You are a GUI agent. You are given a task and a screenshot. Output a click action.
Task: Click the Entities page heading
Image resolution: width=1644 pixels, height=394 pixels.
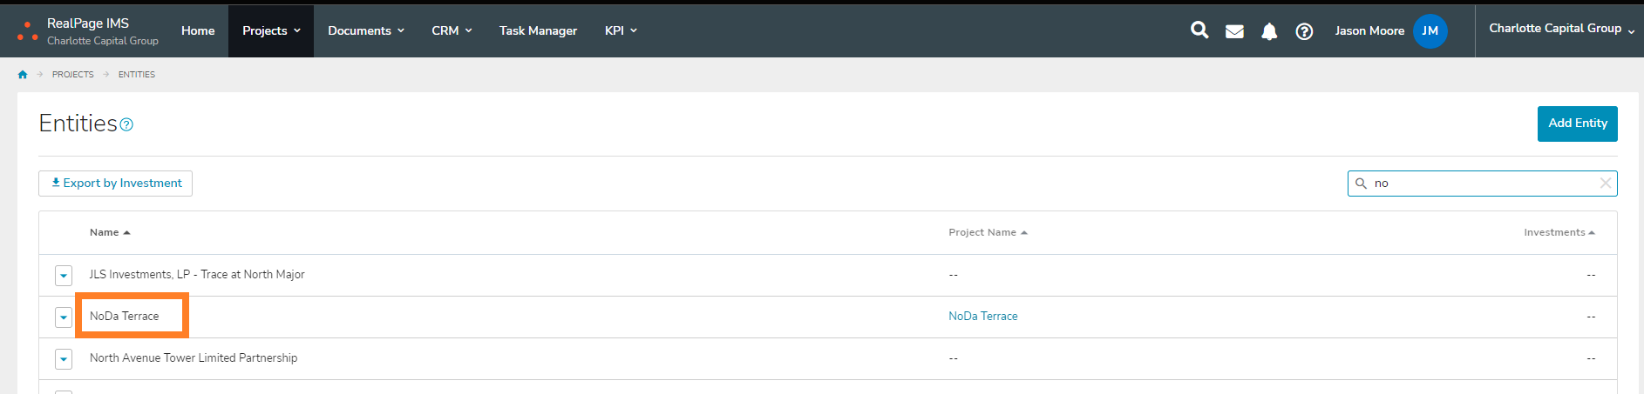78,124
